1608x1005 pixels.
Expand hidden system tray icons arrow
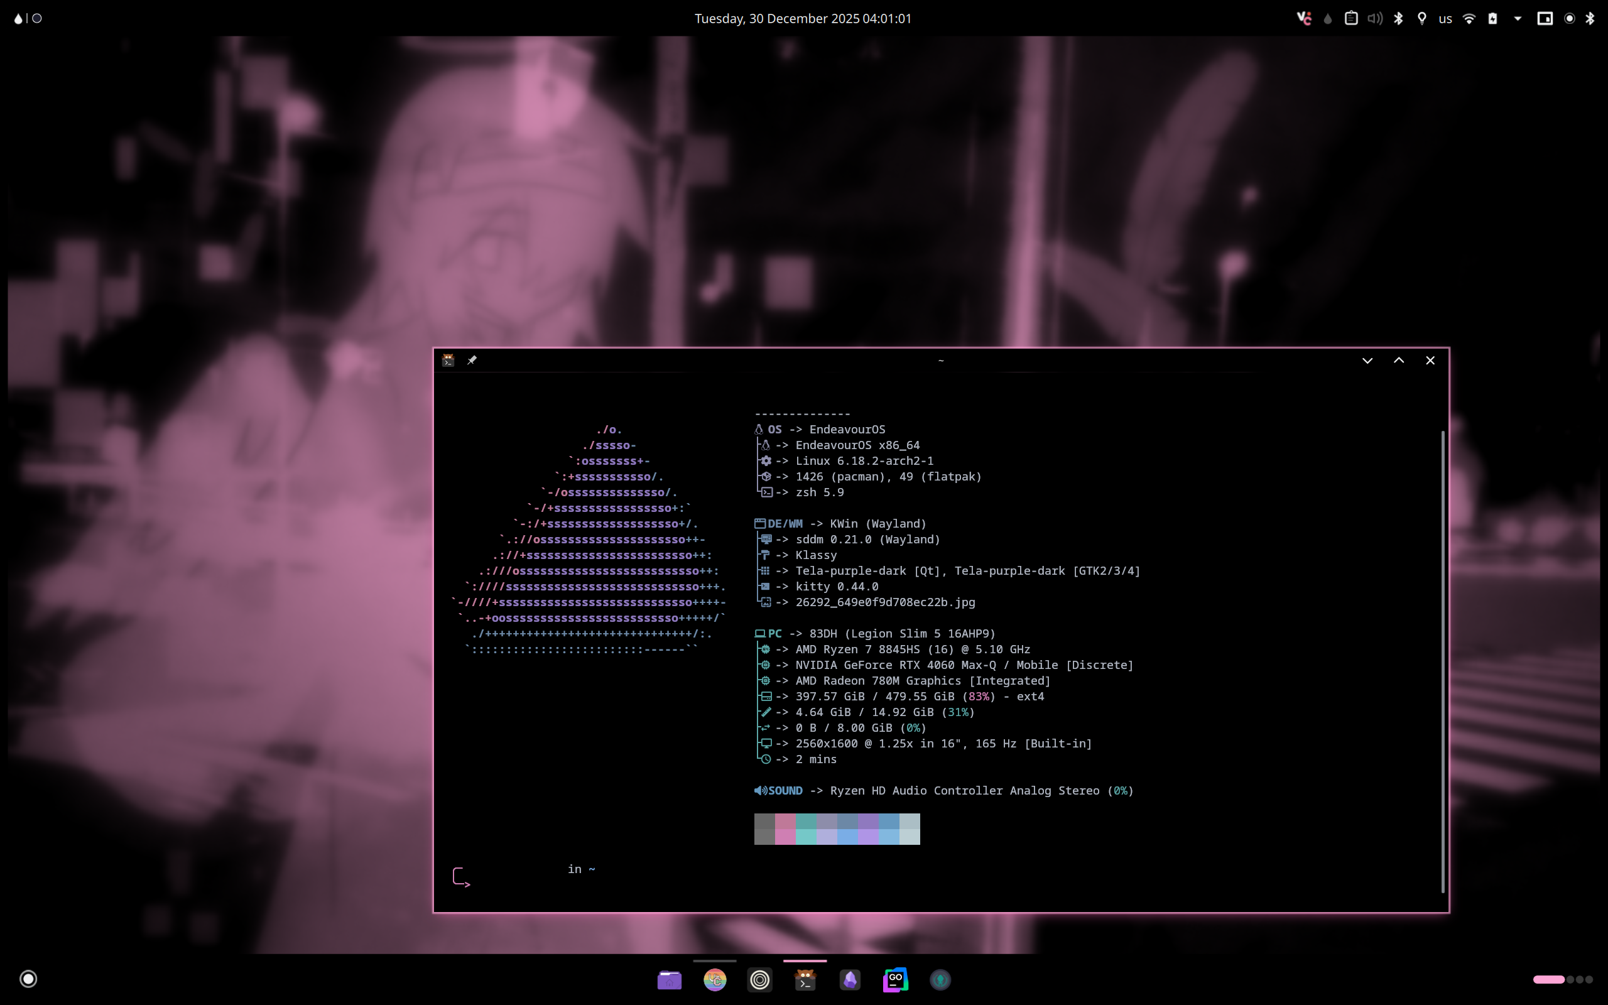pyautogui.click(x=1518, y=19)
